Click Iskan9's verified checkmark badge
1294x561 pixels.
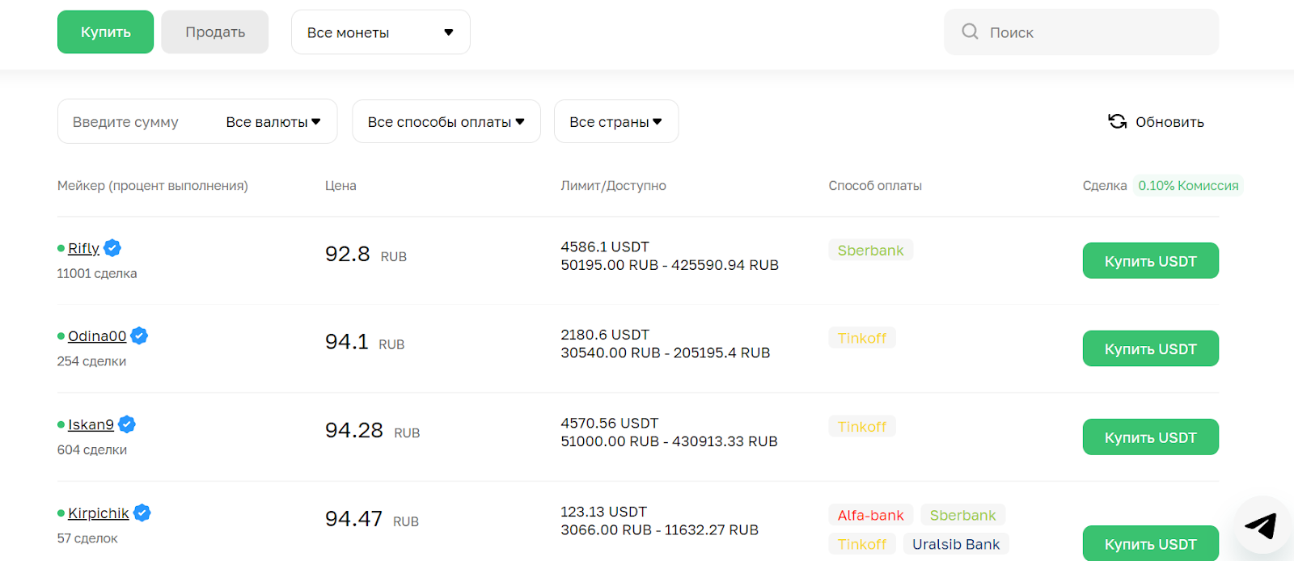click(127, 424)
